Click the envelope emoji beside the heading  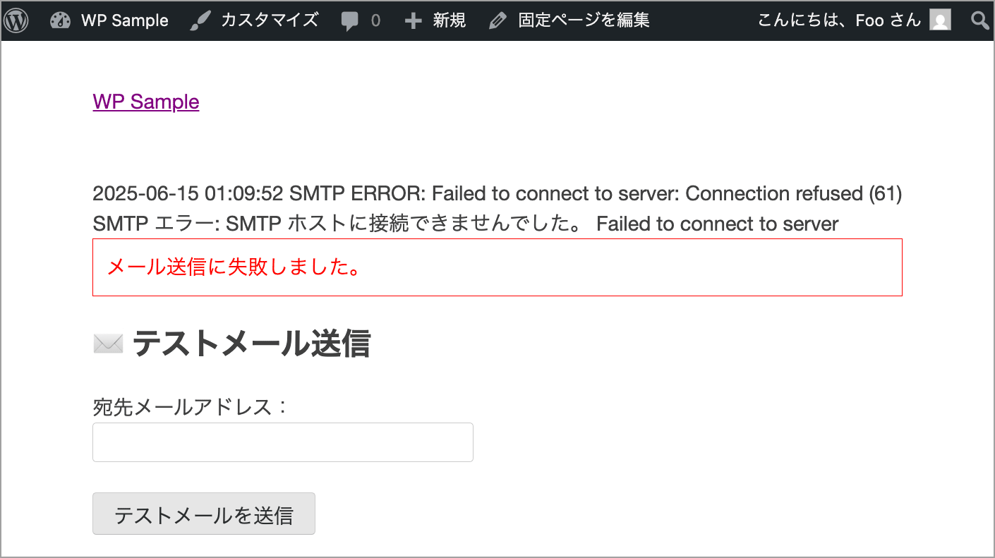click(x=108, y=344)
